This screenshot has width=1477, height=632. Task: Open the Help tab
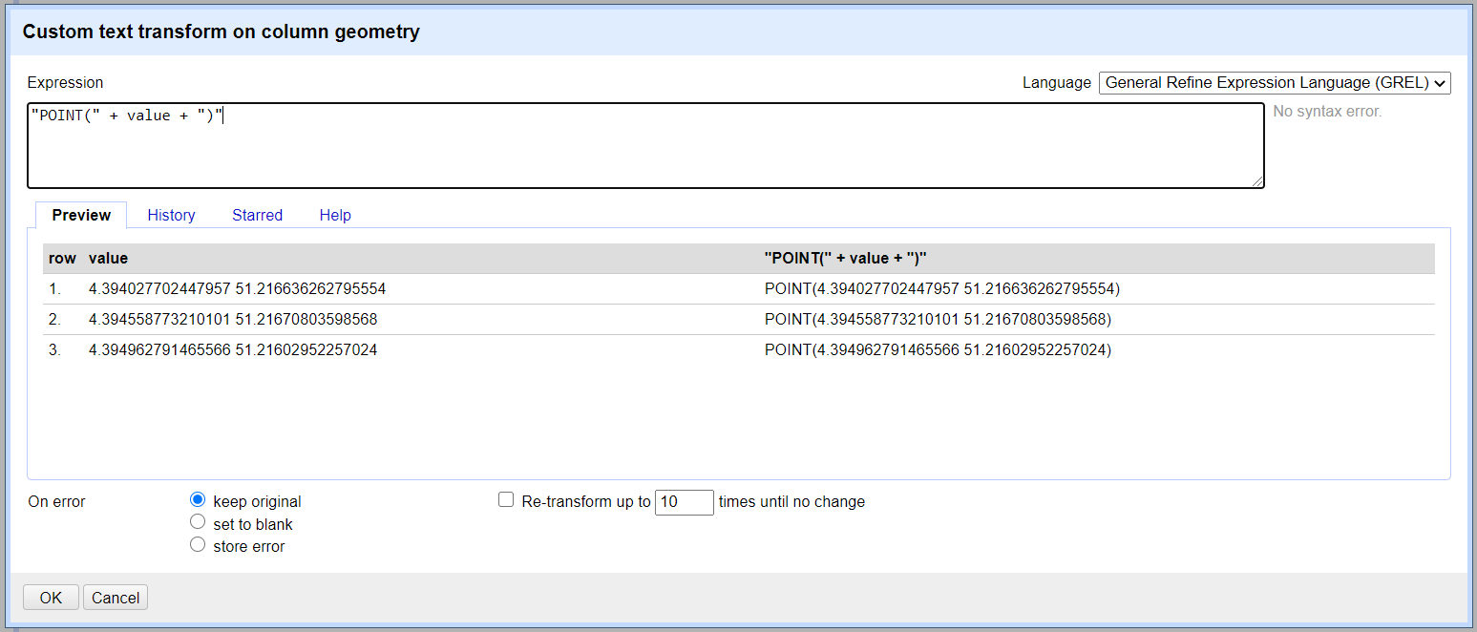point(335,215)
